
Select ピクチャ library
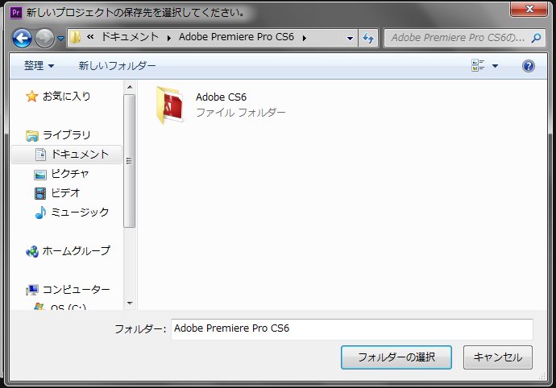tap(69, 174)
